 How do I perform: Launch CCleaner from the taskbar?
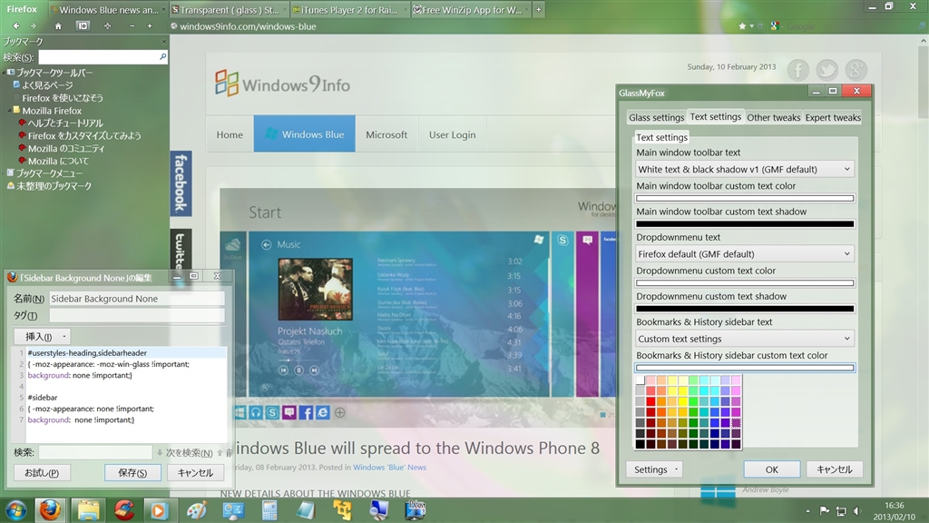(123, 510)
